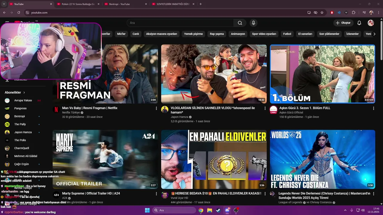383x215 pixels.
Task: Switch to Polisin 22 Yıl Sonra tab
Action: coord(78,4)
